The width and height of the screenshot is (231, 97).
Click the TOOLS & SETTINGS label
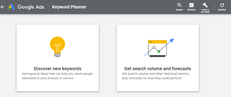(x=205, y=11)
